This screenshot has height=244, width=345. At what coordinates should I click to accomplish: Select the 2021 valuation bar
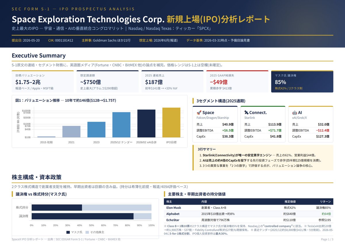point(71,132)
